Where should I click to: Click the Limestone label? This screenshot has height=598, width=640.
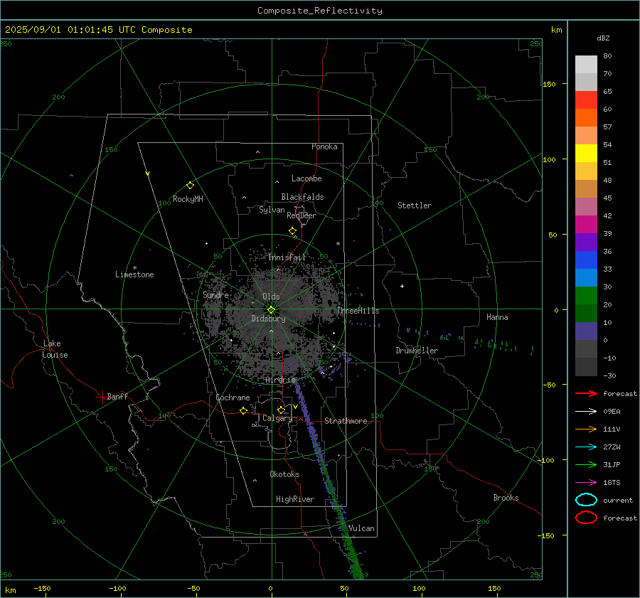[134, 274]
